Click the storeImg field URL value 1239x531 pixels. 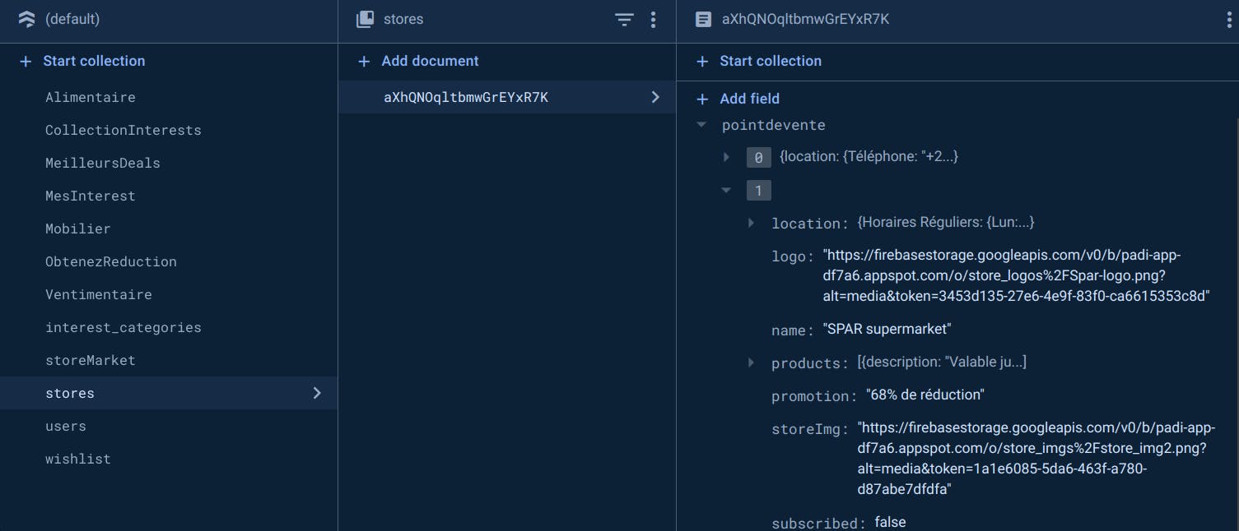[x=1036, y=459]
